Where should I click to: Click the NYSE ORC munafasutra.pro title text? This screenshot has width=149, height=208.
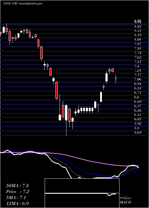pyautogui.click(x=22, y=4)
